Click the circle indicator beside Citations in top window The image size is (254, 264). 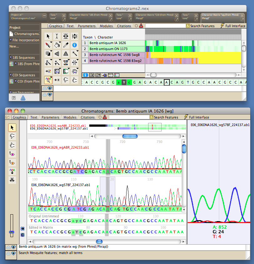(136, 26)
